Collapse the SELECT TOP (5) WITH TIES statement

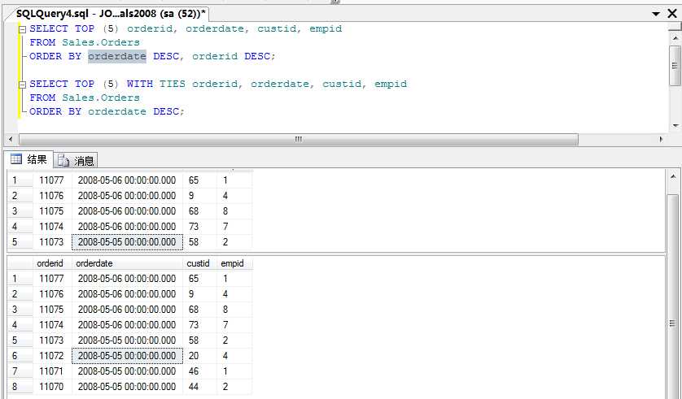pyautogui.click(x=22, y=85)
